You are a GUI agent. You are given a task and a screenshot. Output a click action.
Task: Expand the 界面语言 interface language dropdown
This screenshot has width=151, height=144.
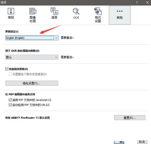[x=32, y=38]
